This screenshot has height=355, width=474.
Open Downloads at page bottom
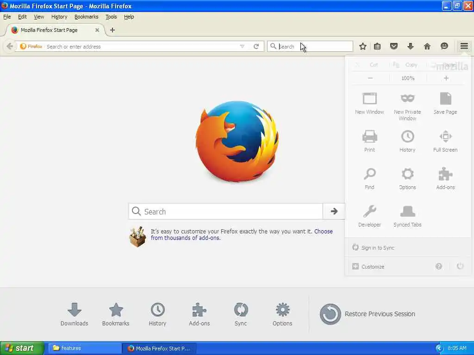coord(75,314)
